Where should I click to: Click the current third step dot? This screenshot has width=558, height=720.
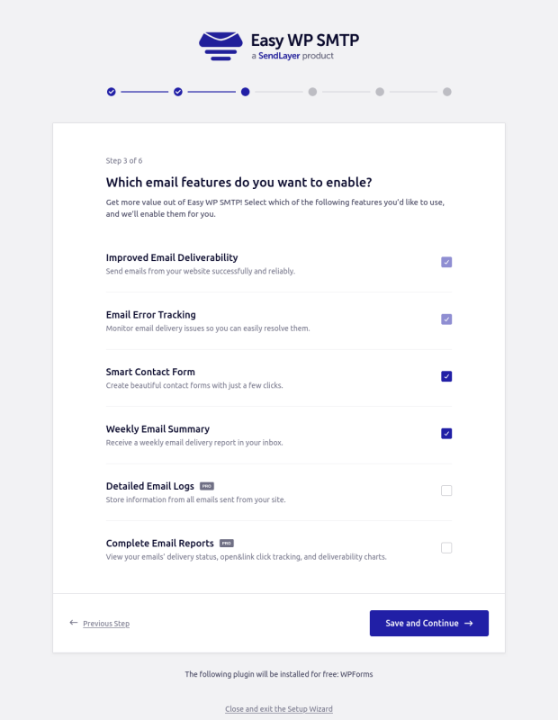coord(246,92)
